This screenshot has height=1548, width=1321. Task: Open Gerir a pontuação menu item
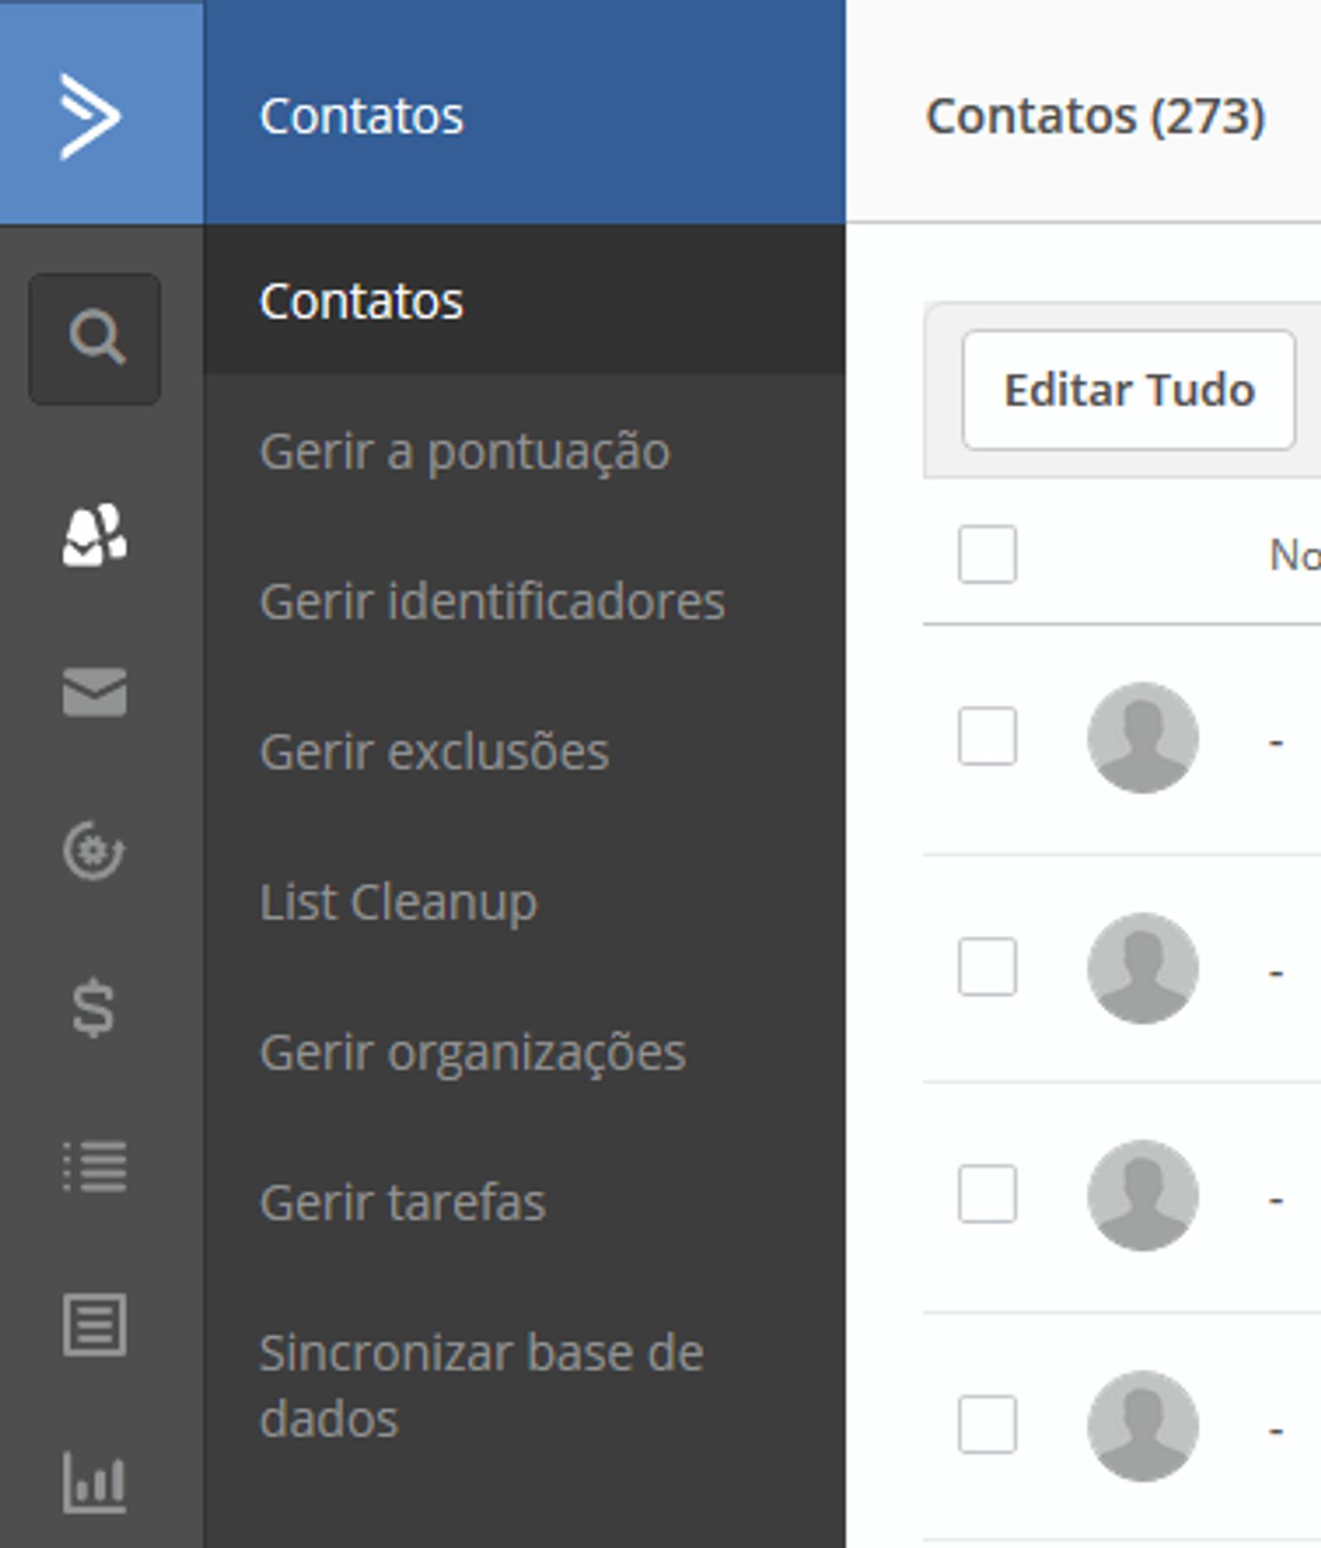click(465, 452)
